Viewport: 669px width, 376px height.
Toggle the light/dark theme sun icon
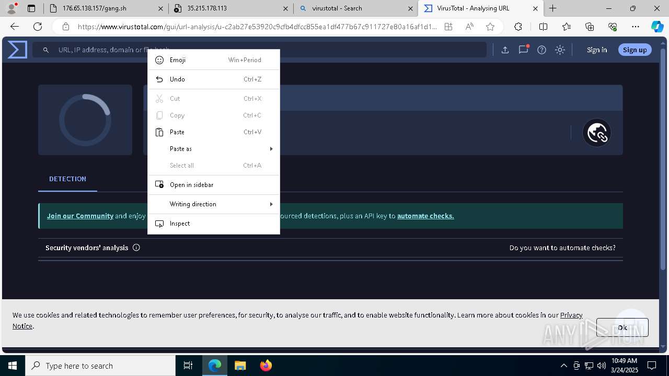[x=560, y=50]
